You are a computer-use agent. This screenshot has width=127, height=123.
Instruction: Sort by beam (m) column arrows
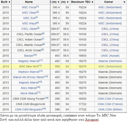pos(68,2)
